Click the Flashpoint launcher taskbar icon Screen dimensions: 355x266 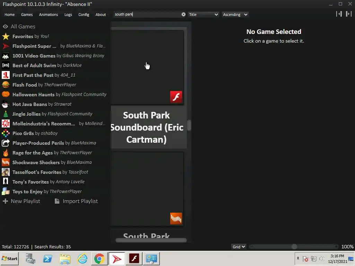(116, 258)
